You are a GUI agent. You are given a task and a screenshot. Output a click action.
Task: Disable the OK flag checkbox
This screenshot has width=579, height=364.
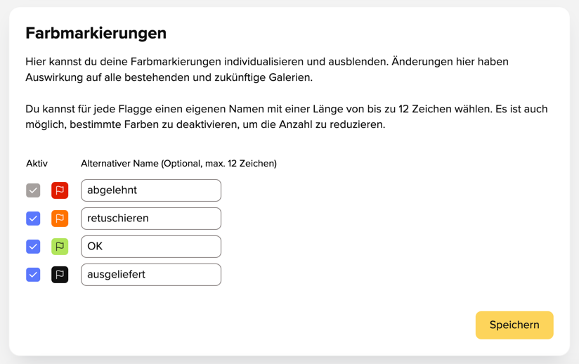point(33,247)
